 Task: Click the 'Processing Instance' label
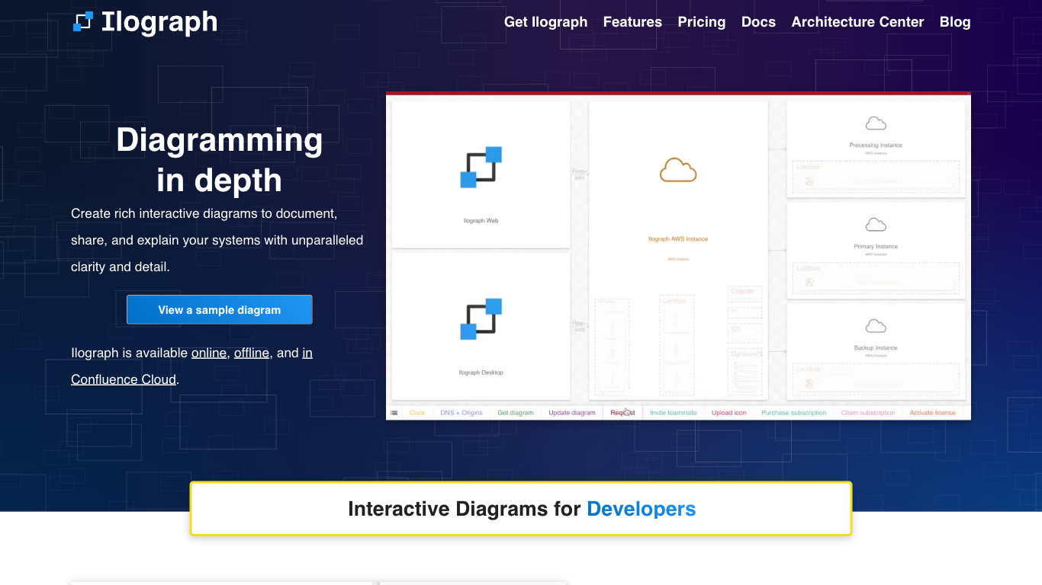point(876,145)
